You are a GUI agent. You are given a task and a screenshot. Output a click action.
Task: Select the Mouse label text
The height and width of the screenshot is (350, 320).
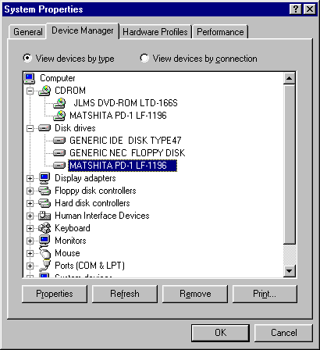coord(67,253)
